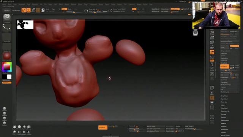Open the Dots stroke type selector
This screenshot has height=137, width=243.
pyautogui.click(x=7, y=27)
